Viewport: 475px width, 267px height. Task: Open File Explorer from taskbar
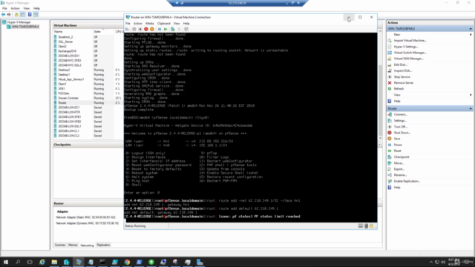point(54,262)
